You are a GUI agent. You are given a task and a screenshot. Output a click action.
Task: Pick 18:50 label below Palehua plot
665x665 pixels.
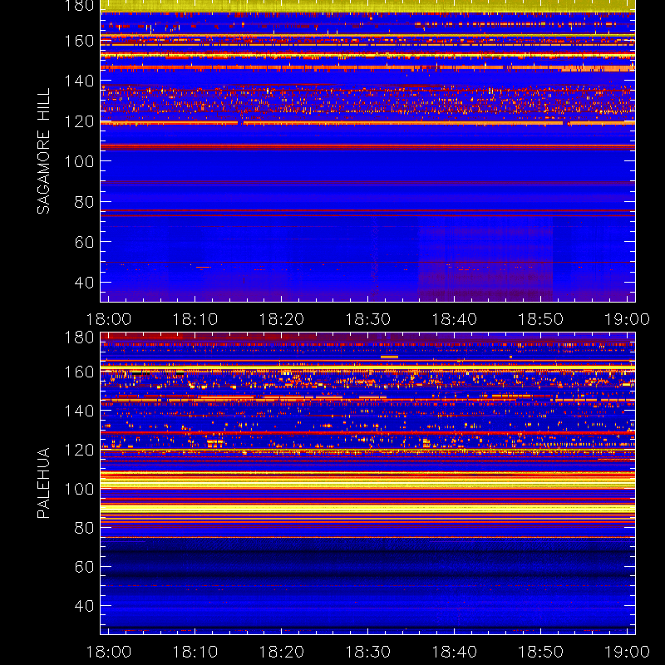[541, 652]
